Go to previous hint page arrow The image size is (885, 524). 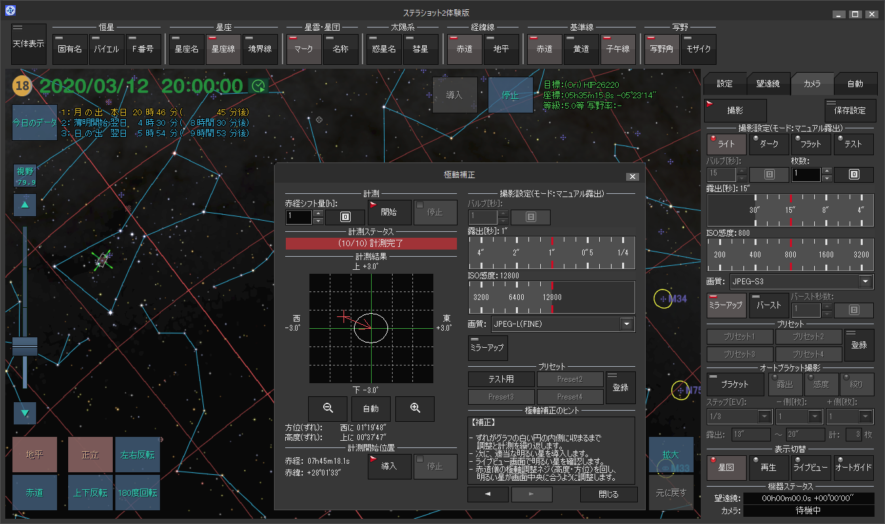pyautogui.click(x=487, y=495)
